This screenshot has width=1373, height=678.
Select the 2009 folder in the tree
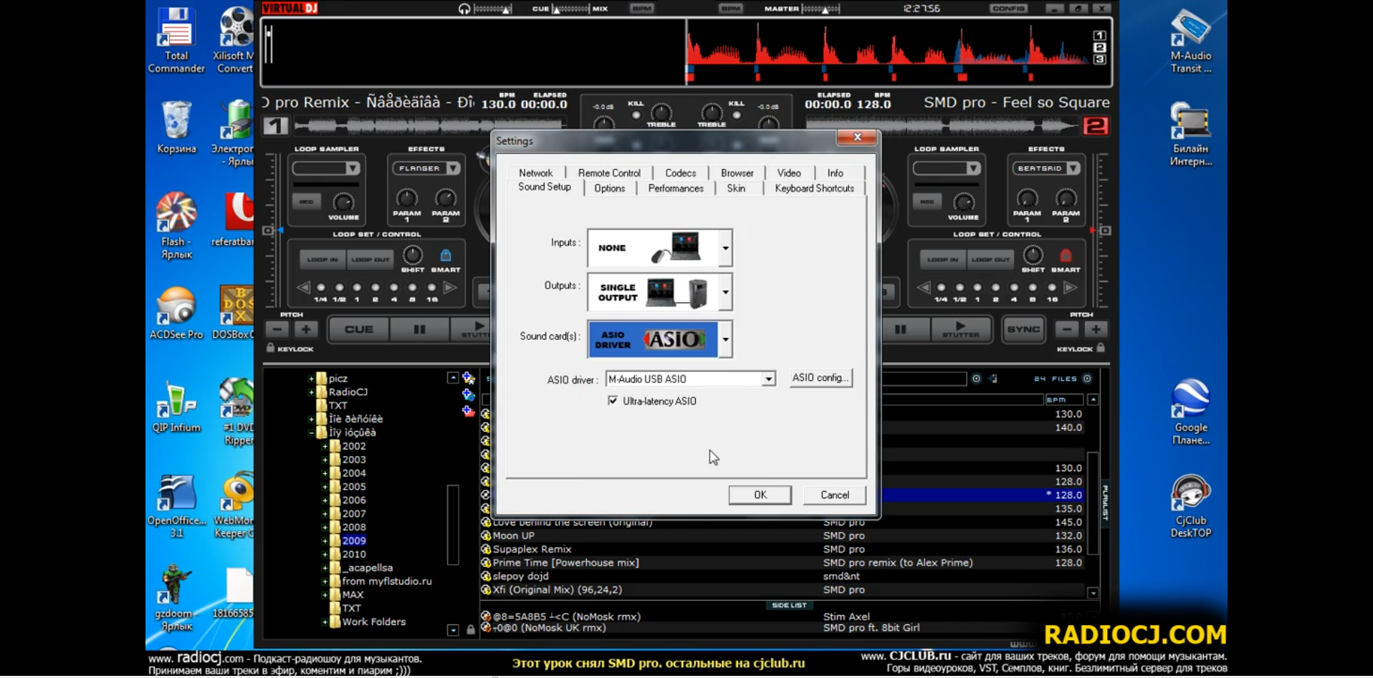(354, 541)
